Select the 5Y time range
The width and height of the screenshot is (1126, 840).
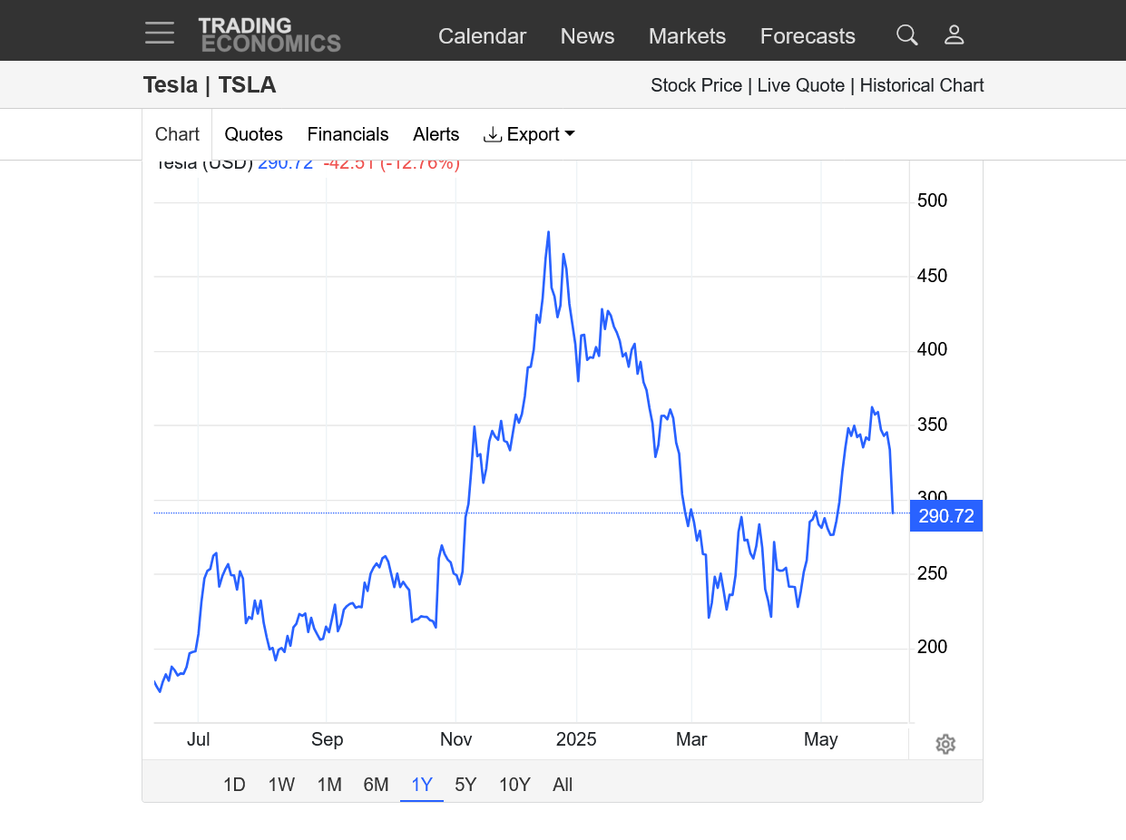tap(465, 785)
